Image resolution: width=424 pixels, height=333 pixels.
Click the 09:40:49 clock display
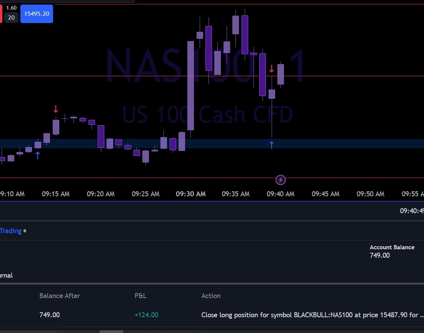point(412,211)
